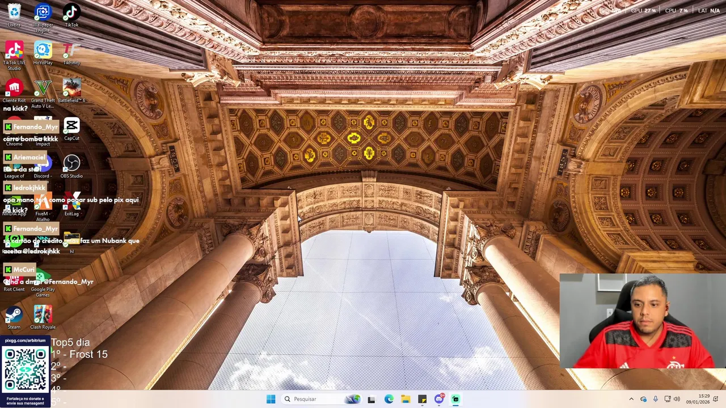Open the network status tray icon

click(x=668, y=399)
